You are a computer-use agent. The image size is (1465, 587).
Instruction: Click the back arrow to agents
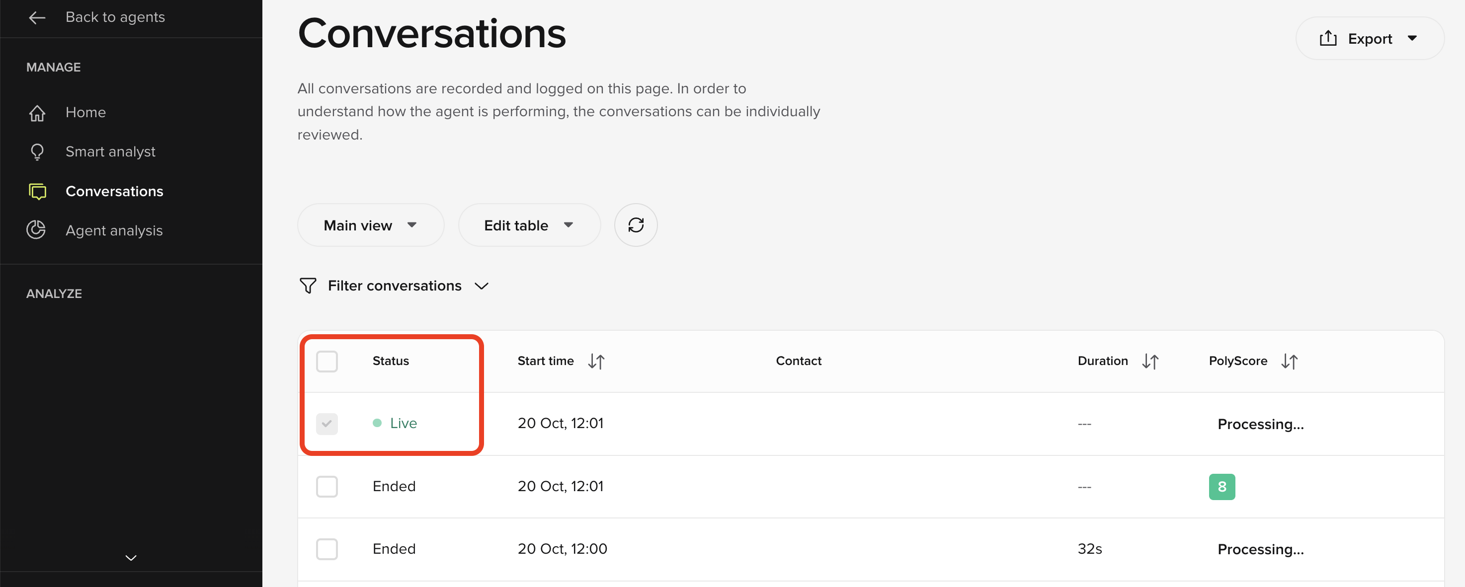tap(37, 17)
